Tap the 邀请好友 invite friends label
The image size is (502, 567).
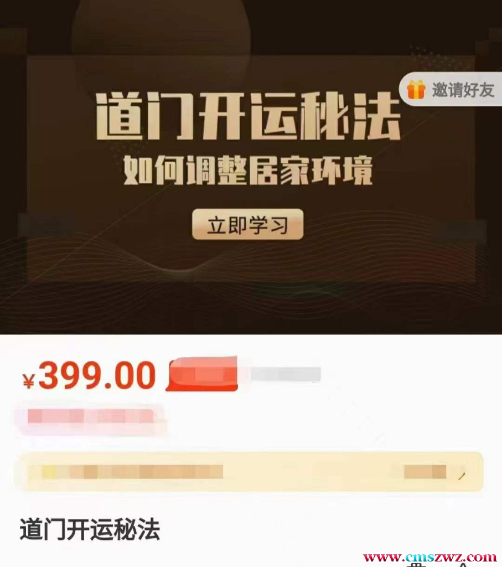click(x=463, y=90)
